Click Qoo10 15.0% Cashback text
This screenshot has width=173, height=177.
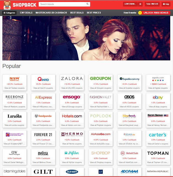[44, 84]
